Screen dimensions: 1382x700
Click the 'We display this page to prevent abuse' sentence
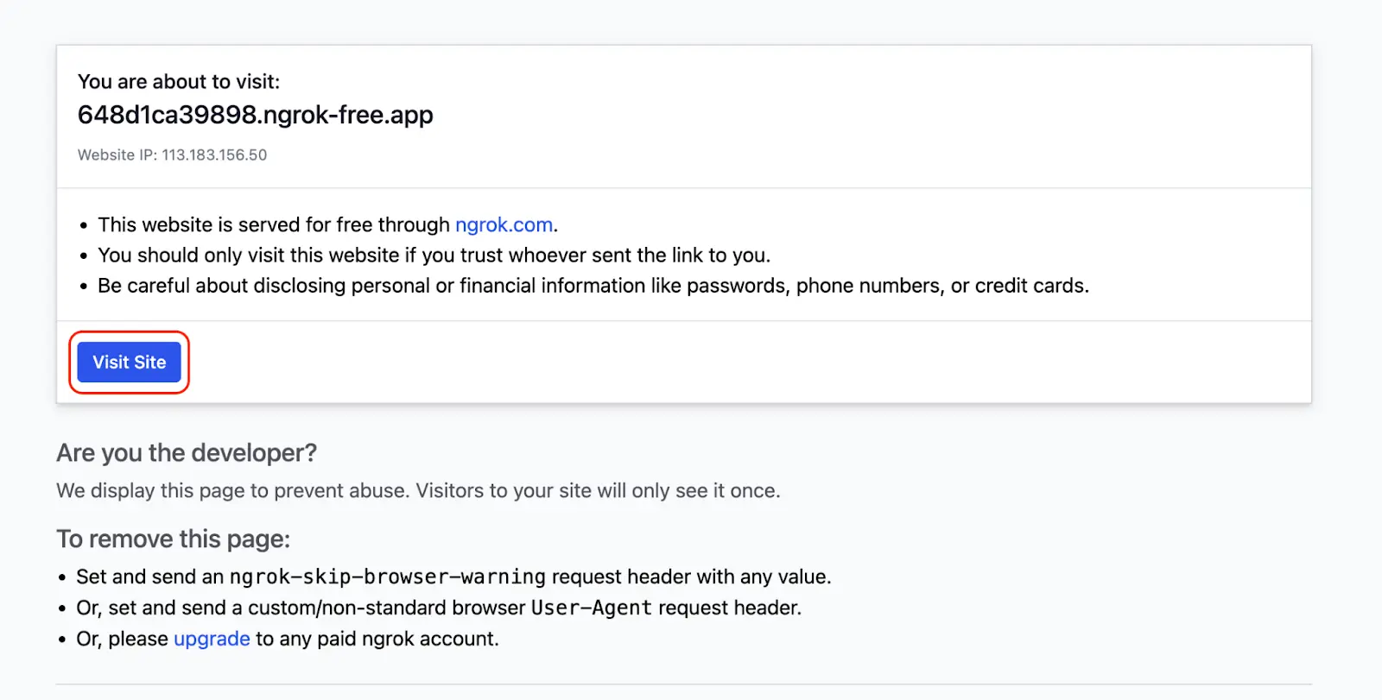coord(418,491)
